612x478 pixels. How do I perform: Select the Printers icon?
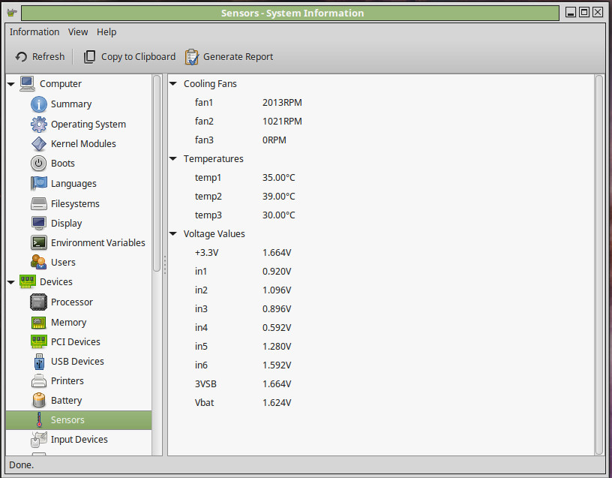[x=39, y=381]
